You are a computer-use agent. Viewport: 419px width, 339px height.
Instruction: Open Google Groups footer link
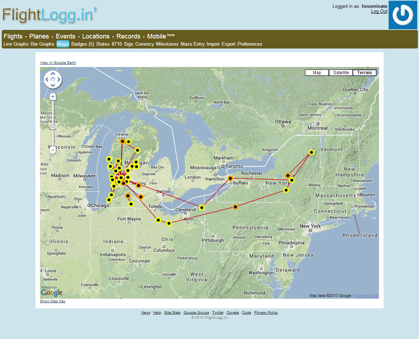196,313
